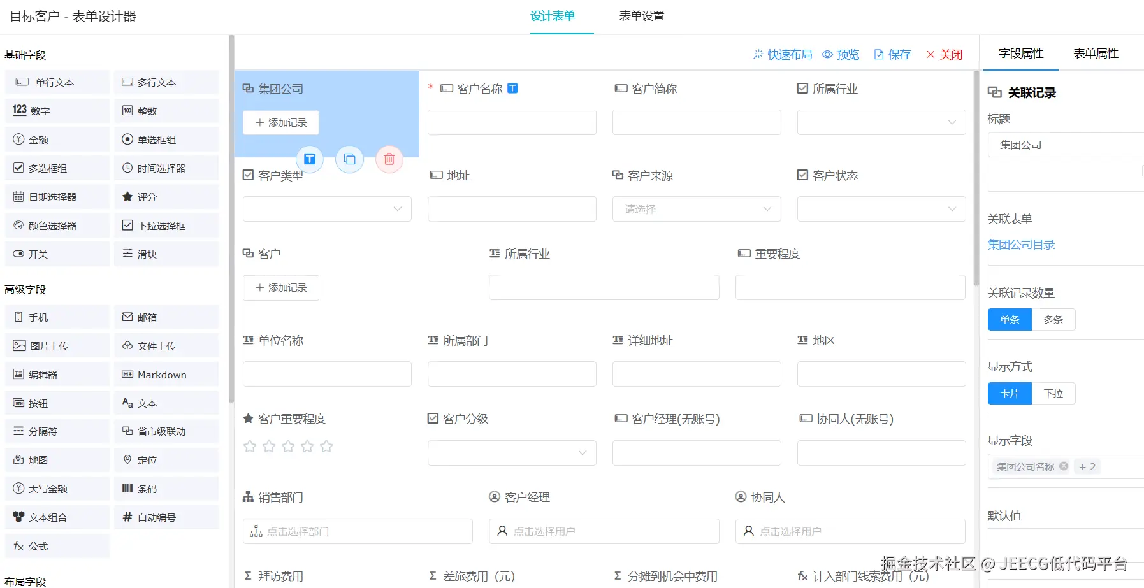Set 显示方式 to 下拉
The height and width of the screenshot is (588, 1144).
(x=1053, y=393)
